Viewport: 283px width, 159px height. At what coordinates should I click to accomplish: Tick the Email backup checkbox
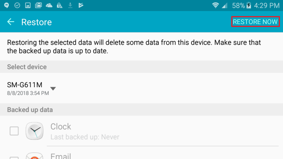(14, 158)
